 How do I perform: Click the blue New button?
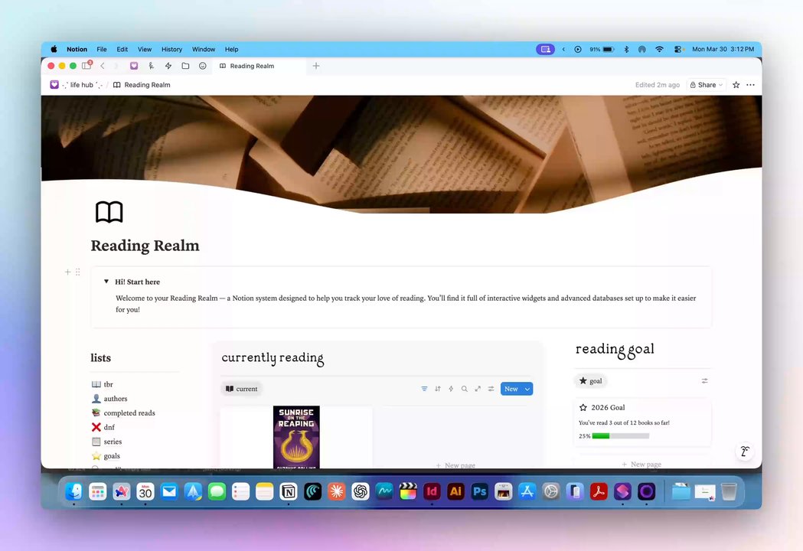tap(511, 389)
